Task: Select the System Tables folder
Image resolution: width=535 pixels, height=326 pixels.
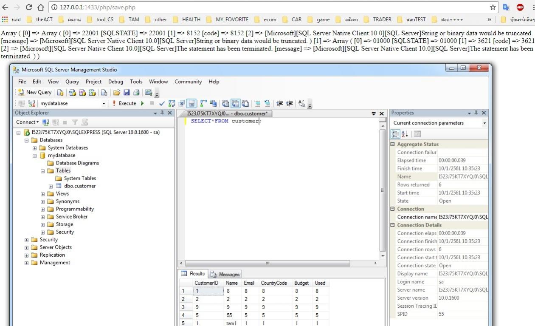Action: click(80, 179)
